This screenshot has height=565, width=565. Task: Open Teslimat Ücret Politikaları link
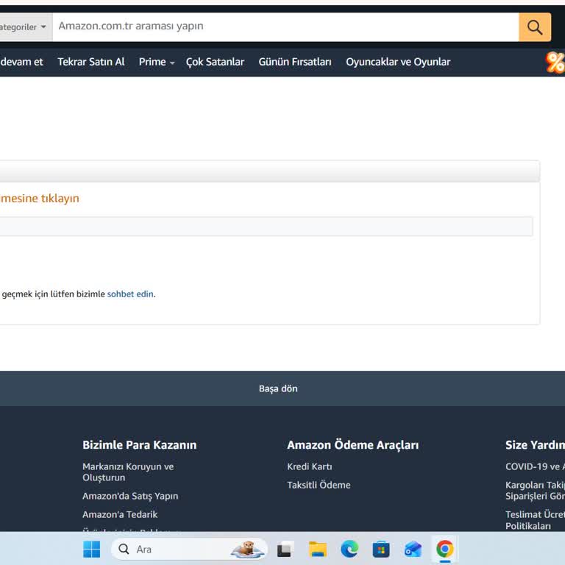pyautogui.click(x=535, y=520)
